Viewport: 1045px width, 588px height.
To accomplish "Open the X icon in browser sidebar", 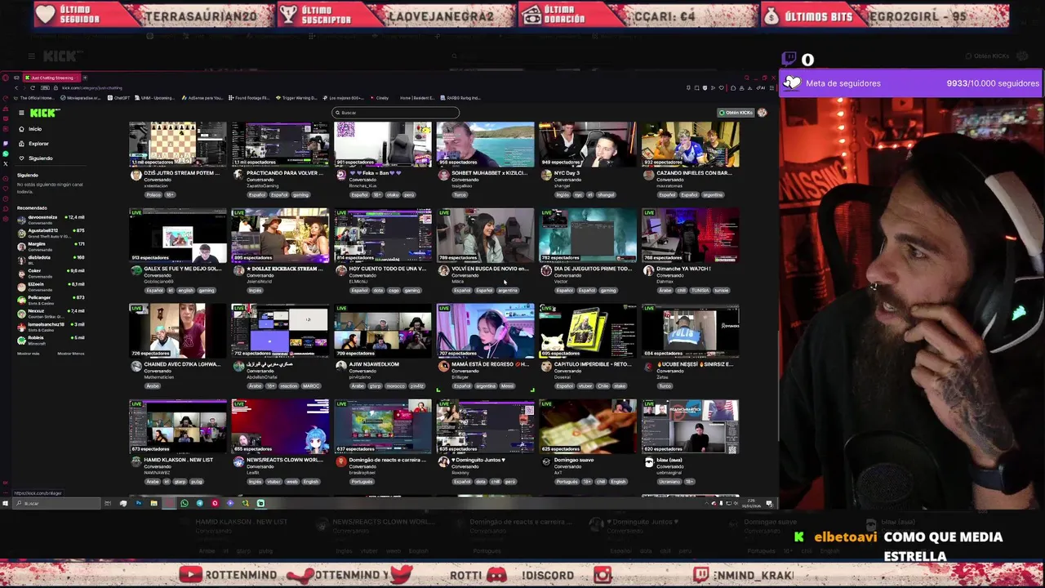I will pyautogui.click(x=6, y=163).
